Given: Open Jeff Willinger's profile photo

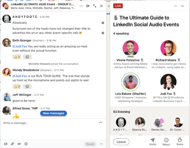Looking at the screenshot, I should pyautogui.click(x=6, y=97).
